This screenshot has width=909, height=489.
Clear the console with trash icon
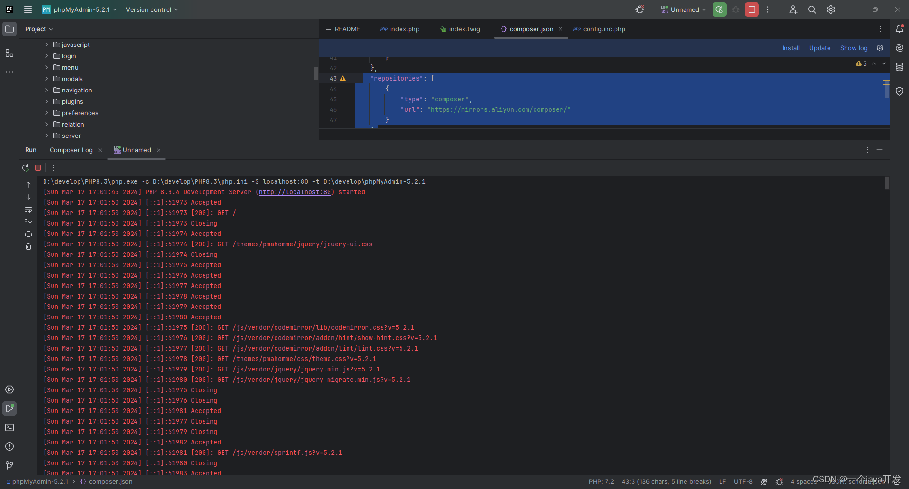click(28, 246)
